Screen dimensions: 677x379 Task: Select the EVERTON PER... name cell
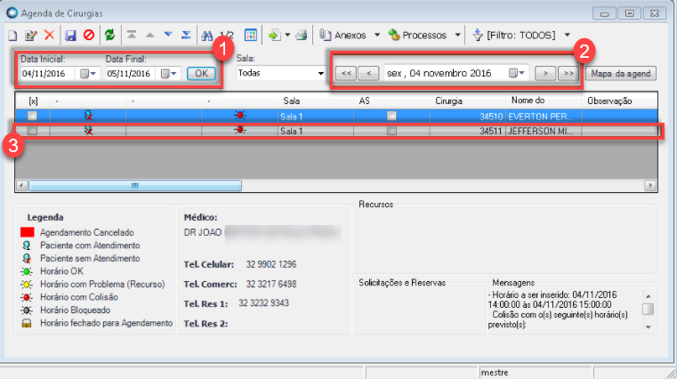point(544,117)
